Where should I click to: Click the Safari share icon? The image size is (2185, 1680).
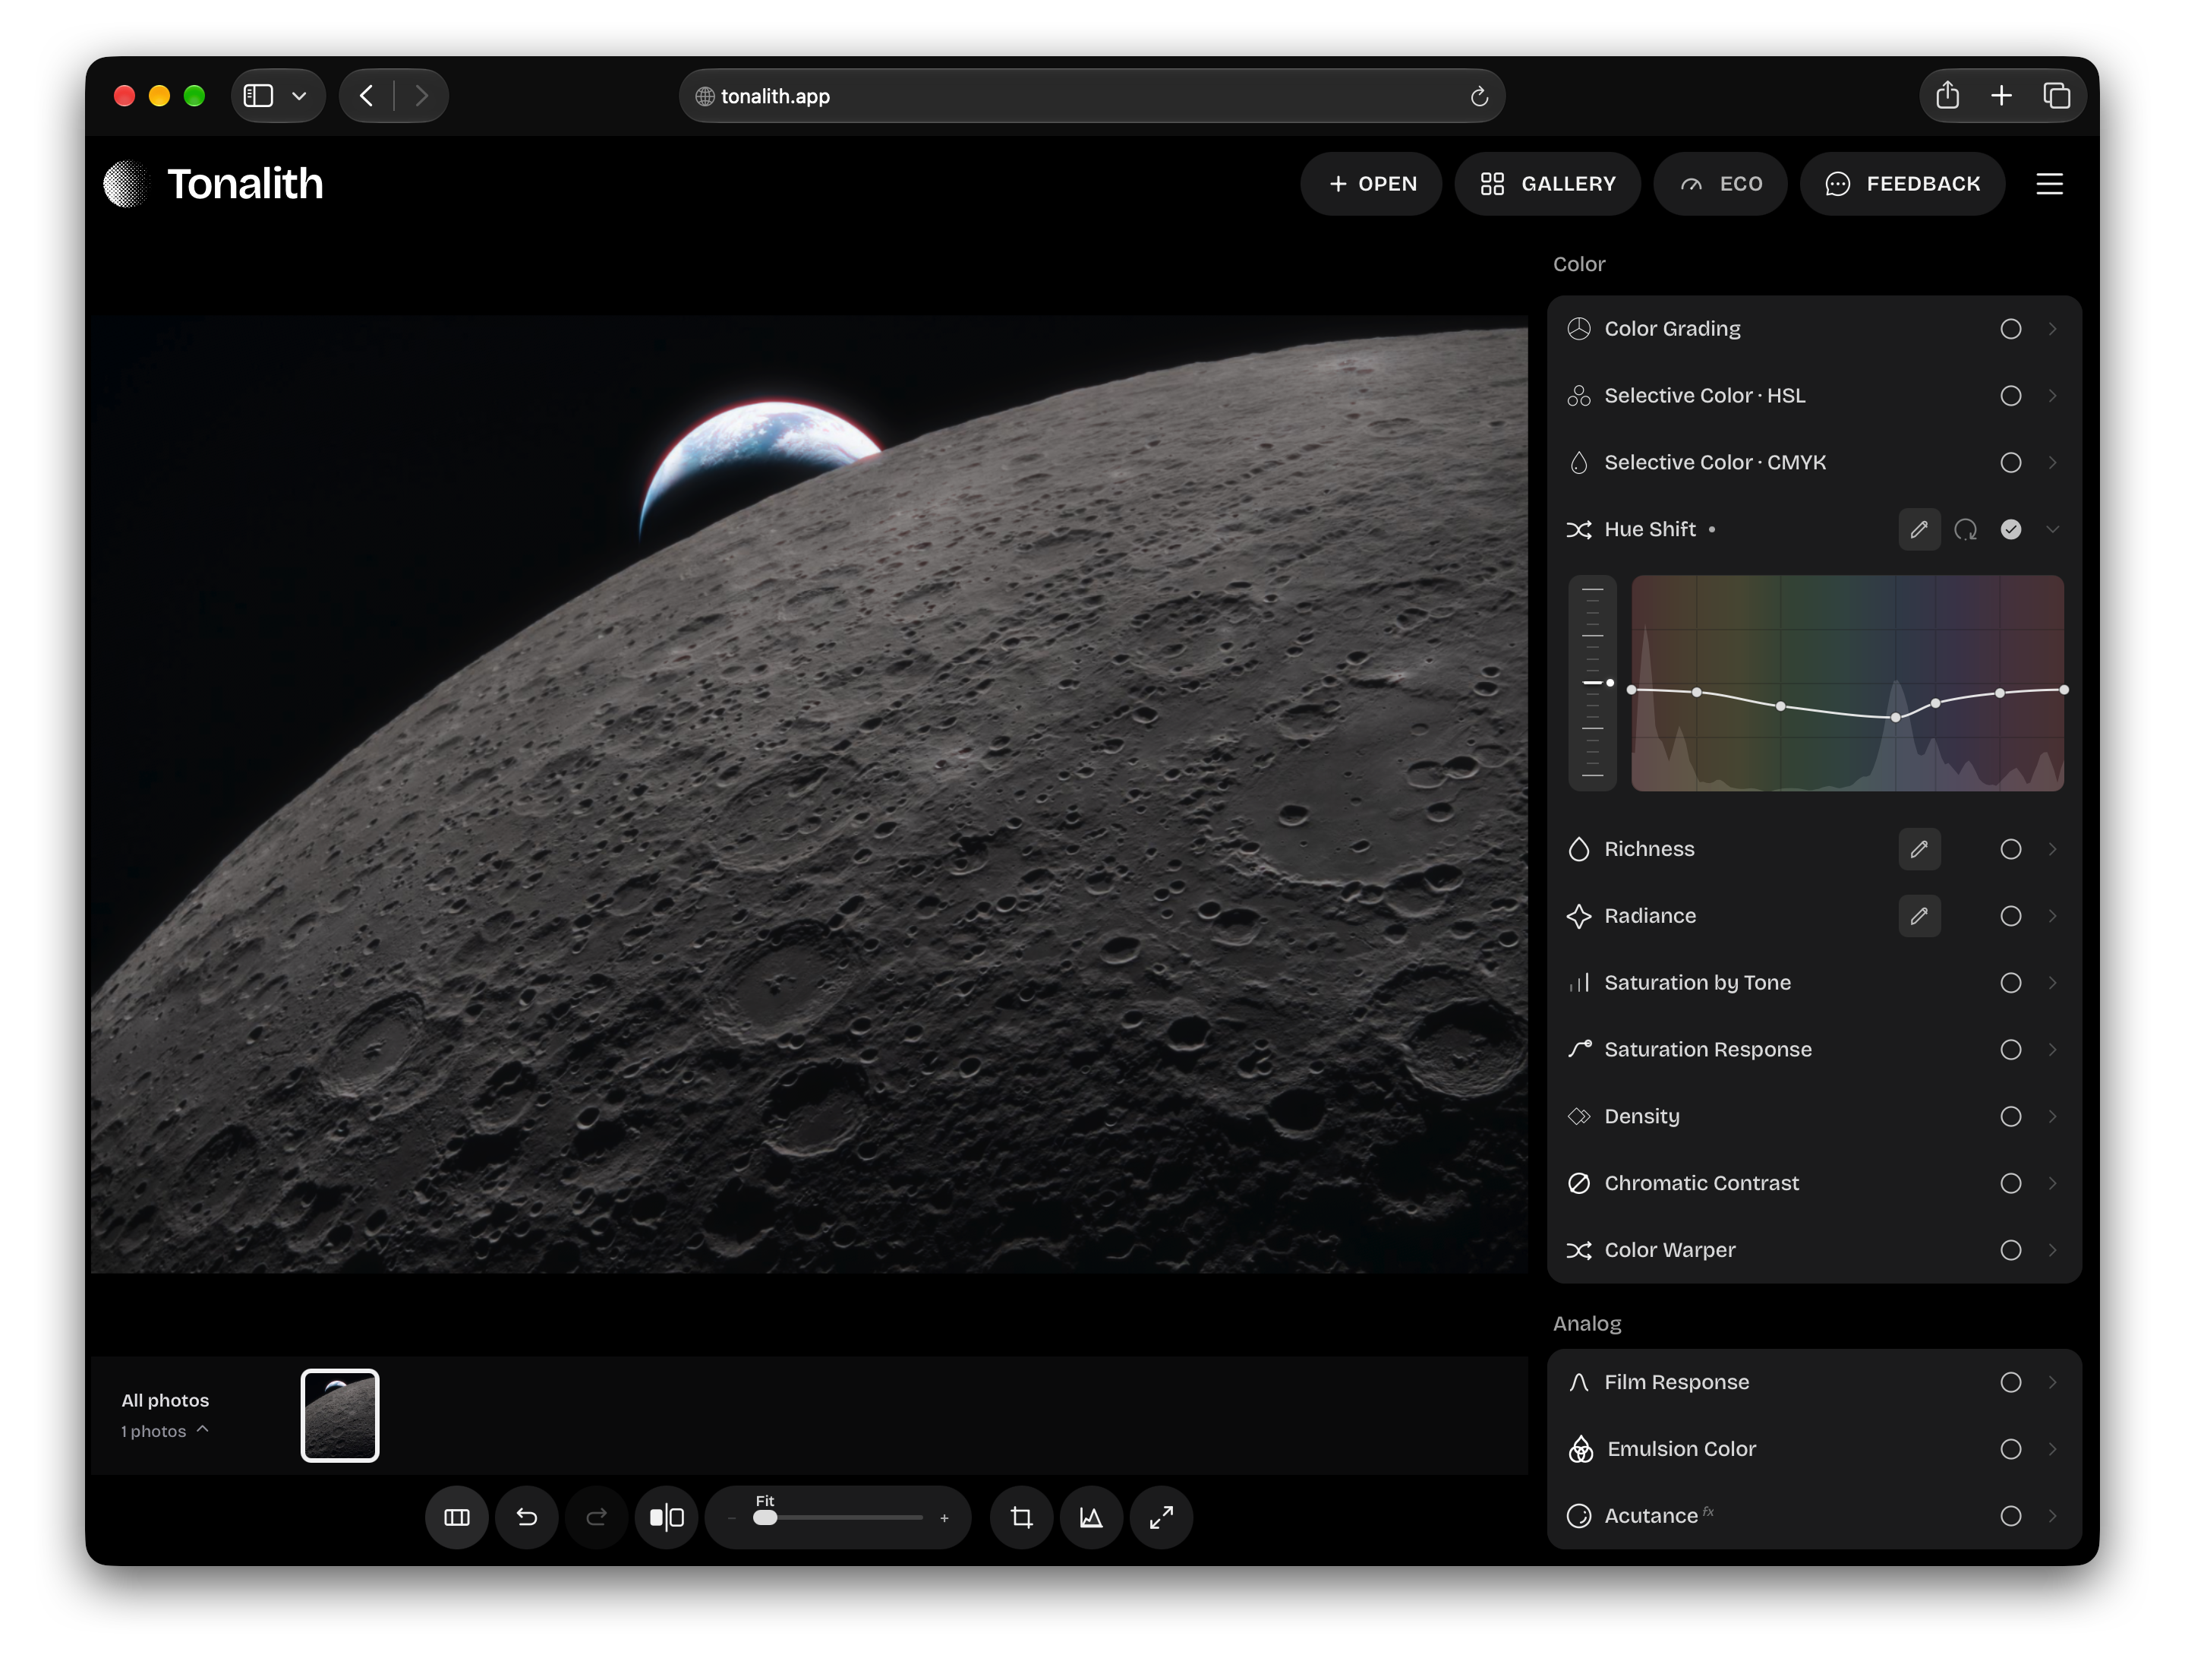click(x=1947, y=95)
